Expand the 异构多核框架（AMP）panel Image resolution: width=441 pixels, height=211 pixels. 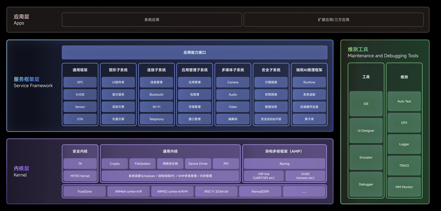pos(285,151)
